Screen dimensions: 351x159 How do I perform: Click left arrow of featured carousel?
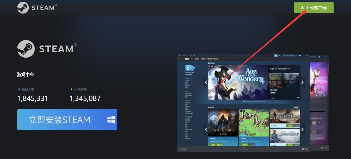206,82
